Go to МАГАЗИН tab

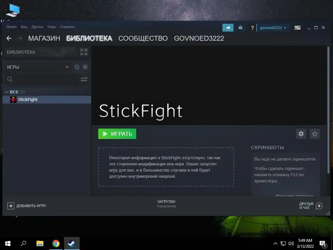point(44,38)
